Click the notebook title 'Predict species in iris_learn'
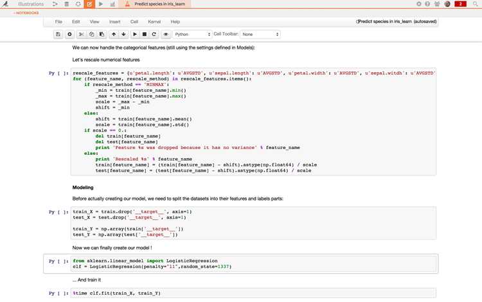 click(x=384, y=21)
